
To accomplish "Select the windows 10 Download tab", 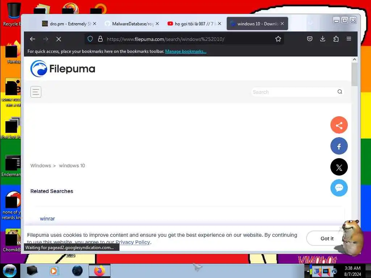I will pyautogui.click(x=257, y=24).
